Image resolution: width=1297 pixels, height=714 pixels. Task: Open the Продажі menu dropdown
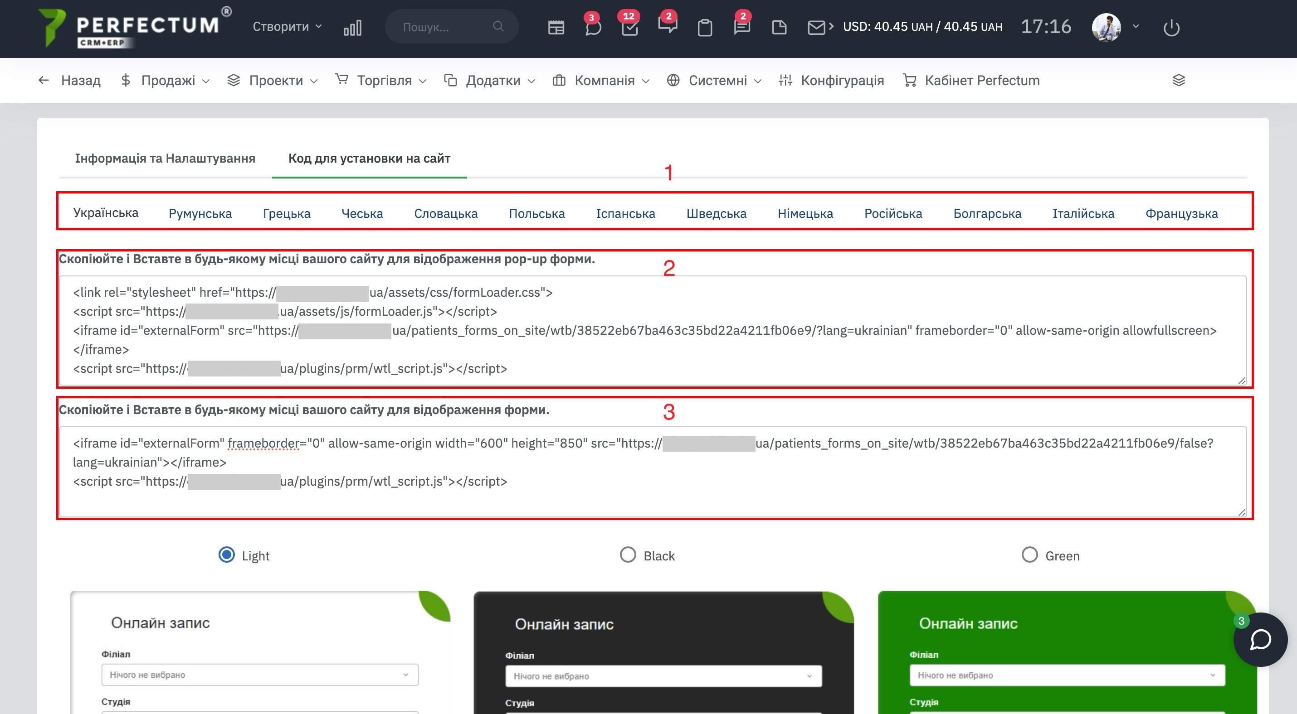point(165,81)
